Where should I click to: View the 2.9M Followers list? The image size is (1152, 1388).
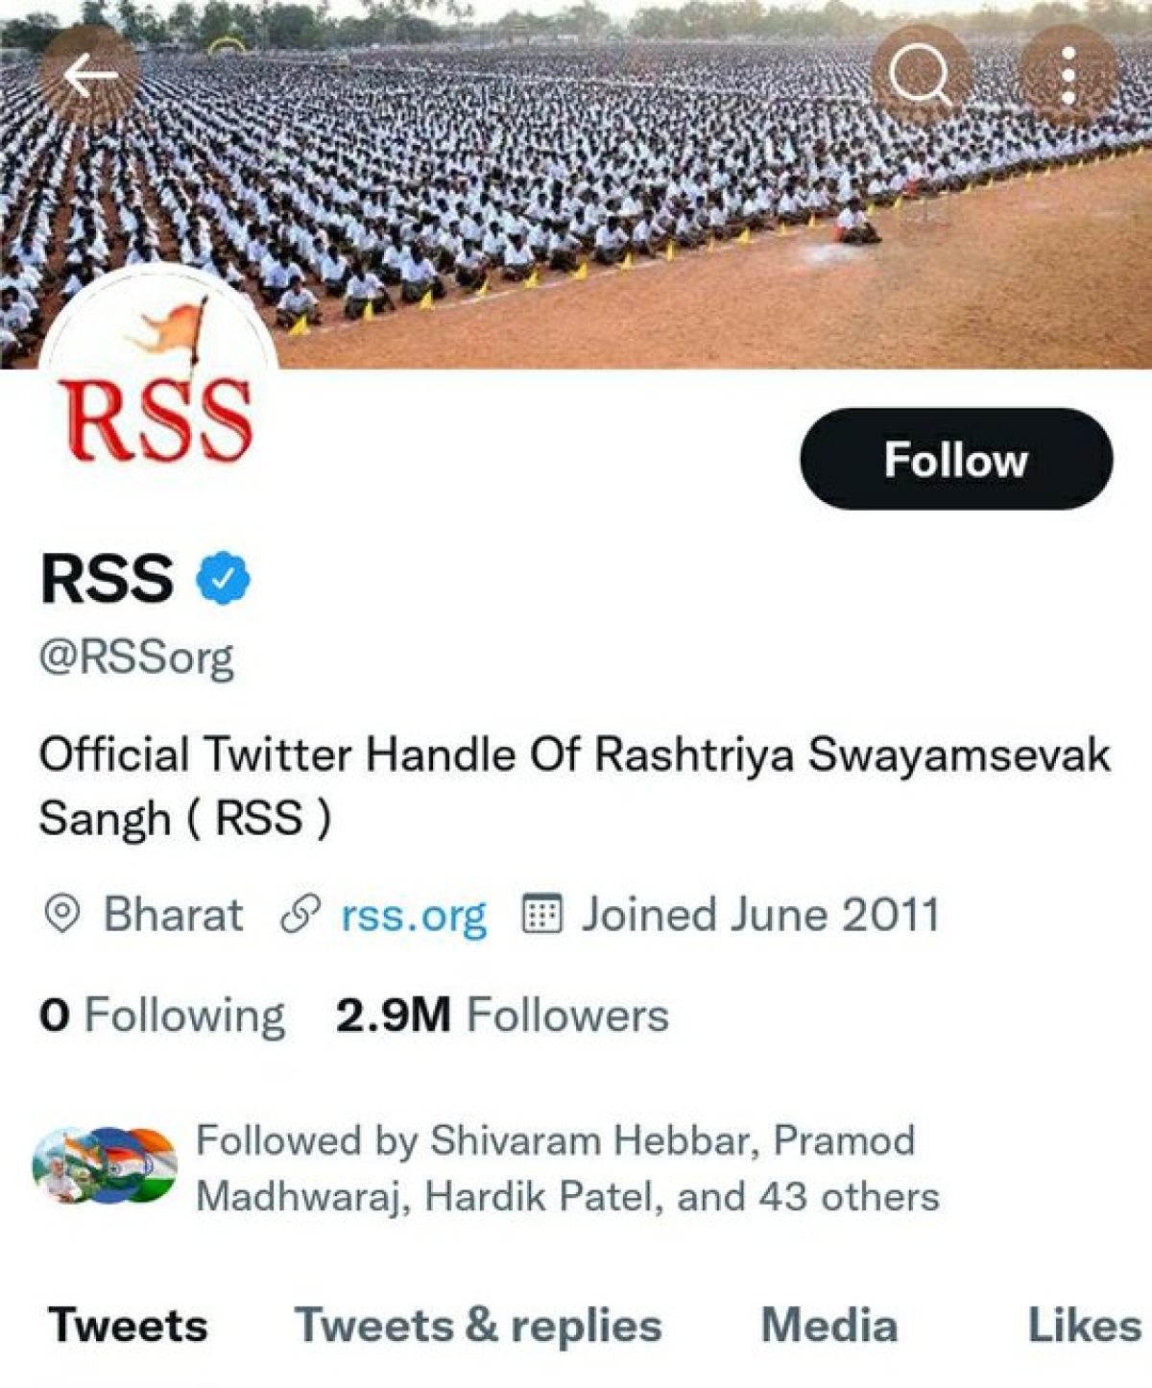point(502,1016)
